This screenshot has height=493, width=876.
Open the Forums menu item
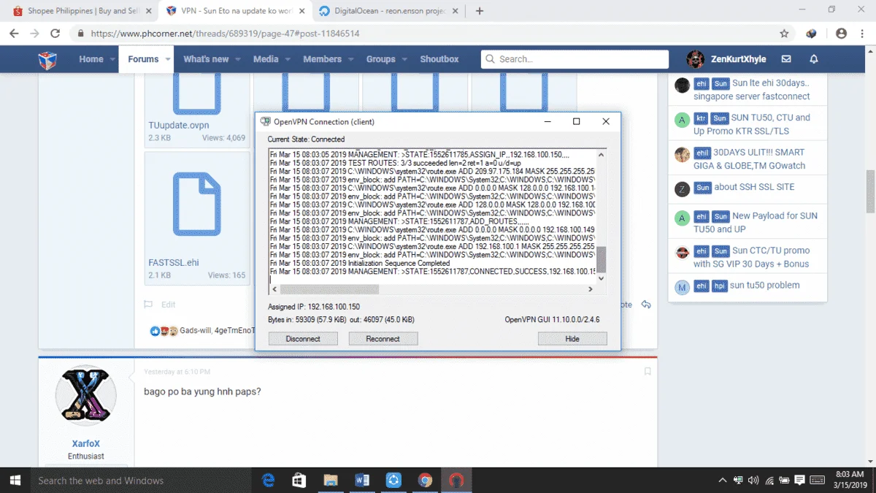(x=143, y=59)
